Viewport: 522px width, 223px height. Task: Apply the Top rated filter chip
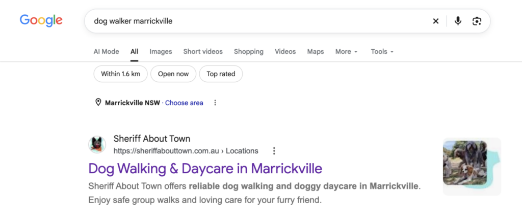pyautogui.click(x=221, y=74)
